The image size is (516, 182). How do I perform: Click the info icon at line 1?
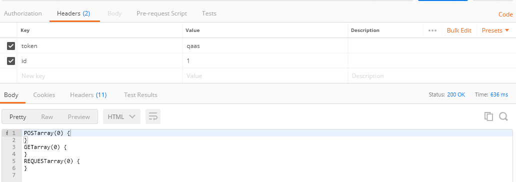point(7,133)
